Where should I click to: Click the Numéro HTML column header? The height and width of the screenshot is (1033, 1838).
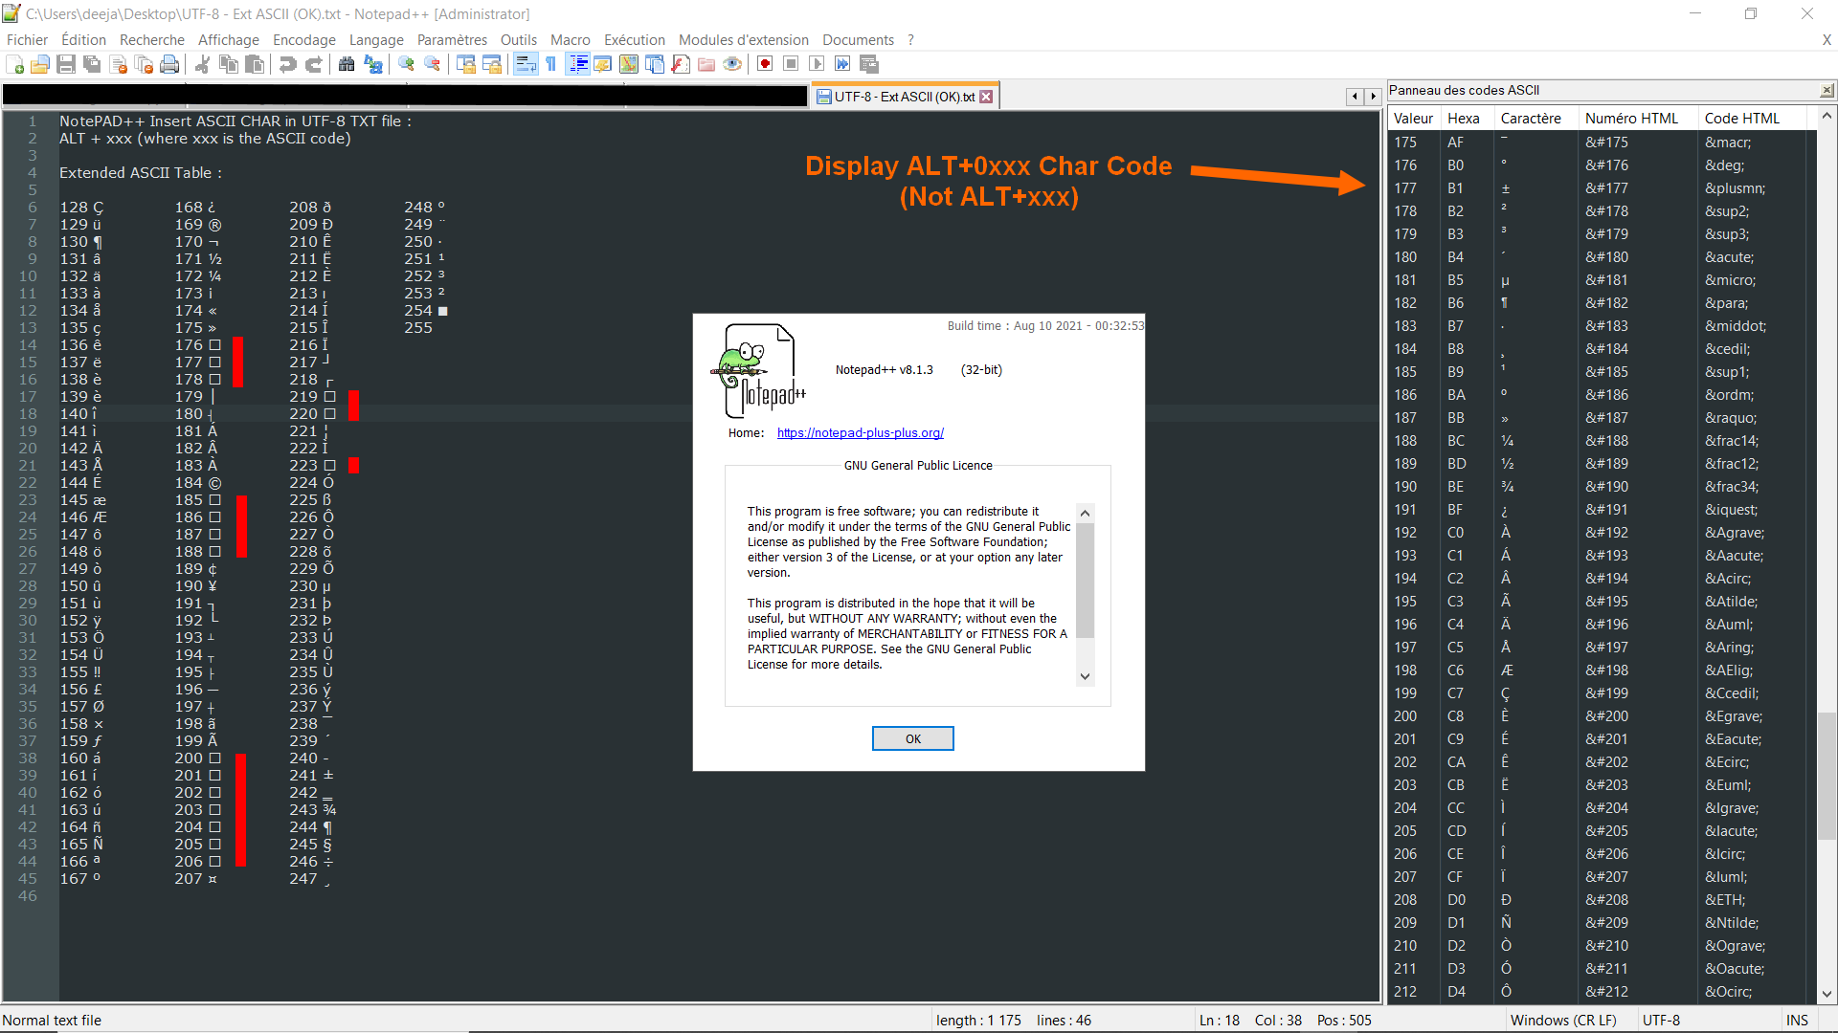click(x=1639, y=119)
